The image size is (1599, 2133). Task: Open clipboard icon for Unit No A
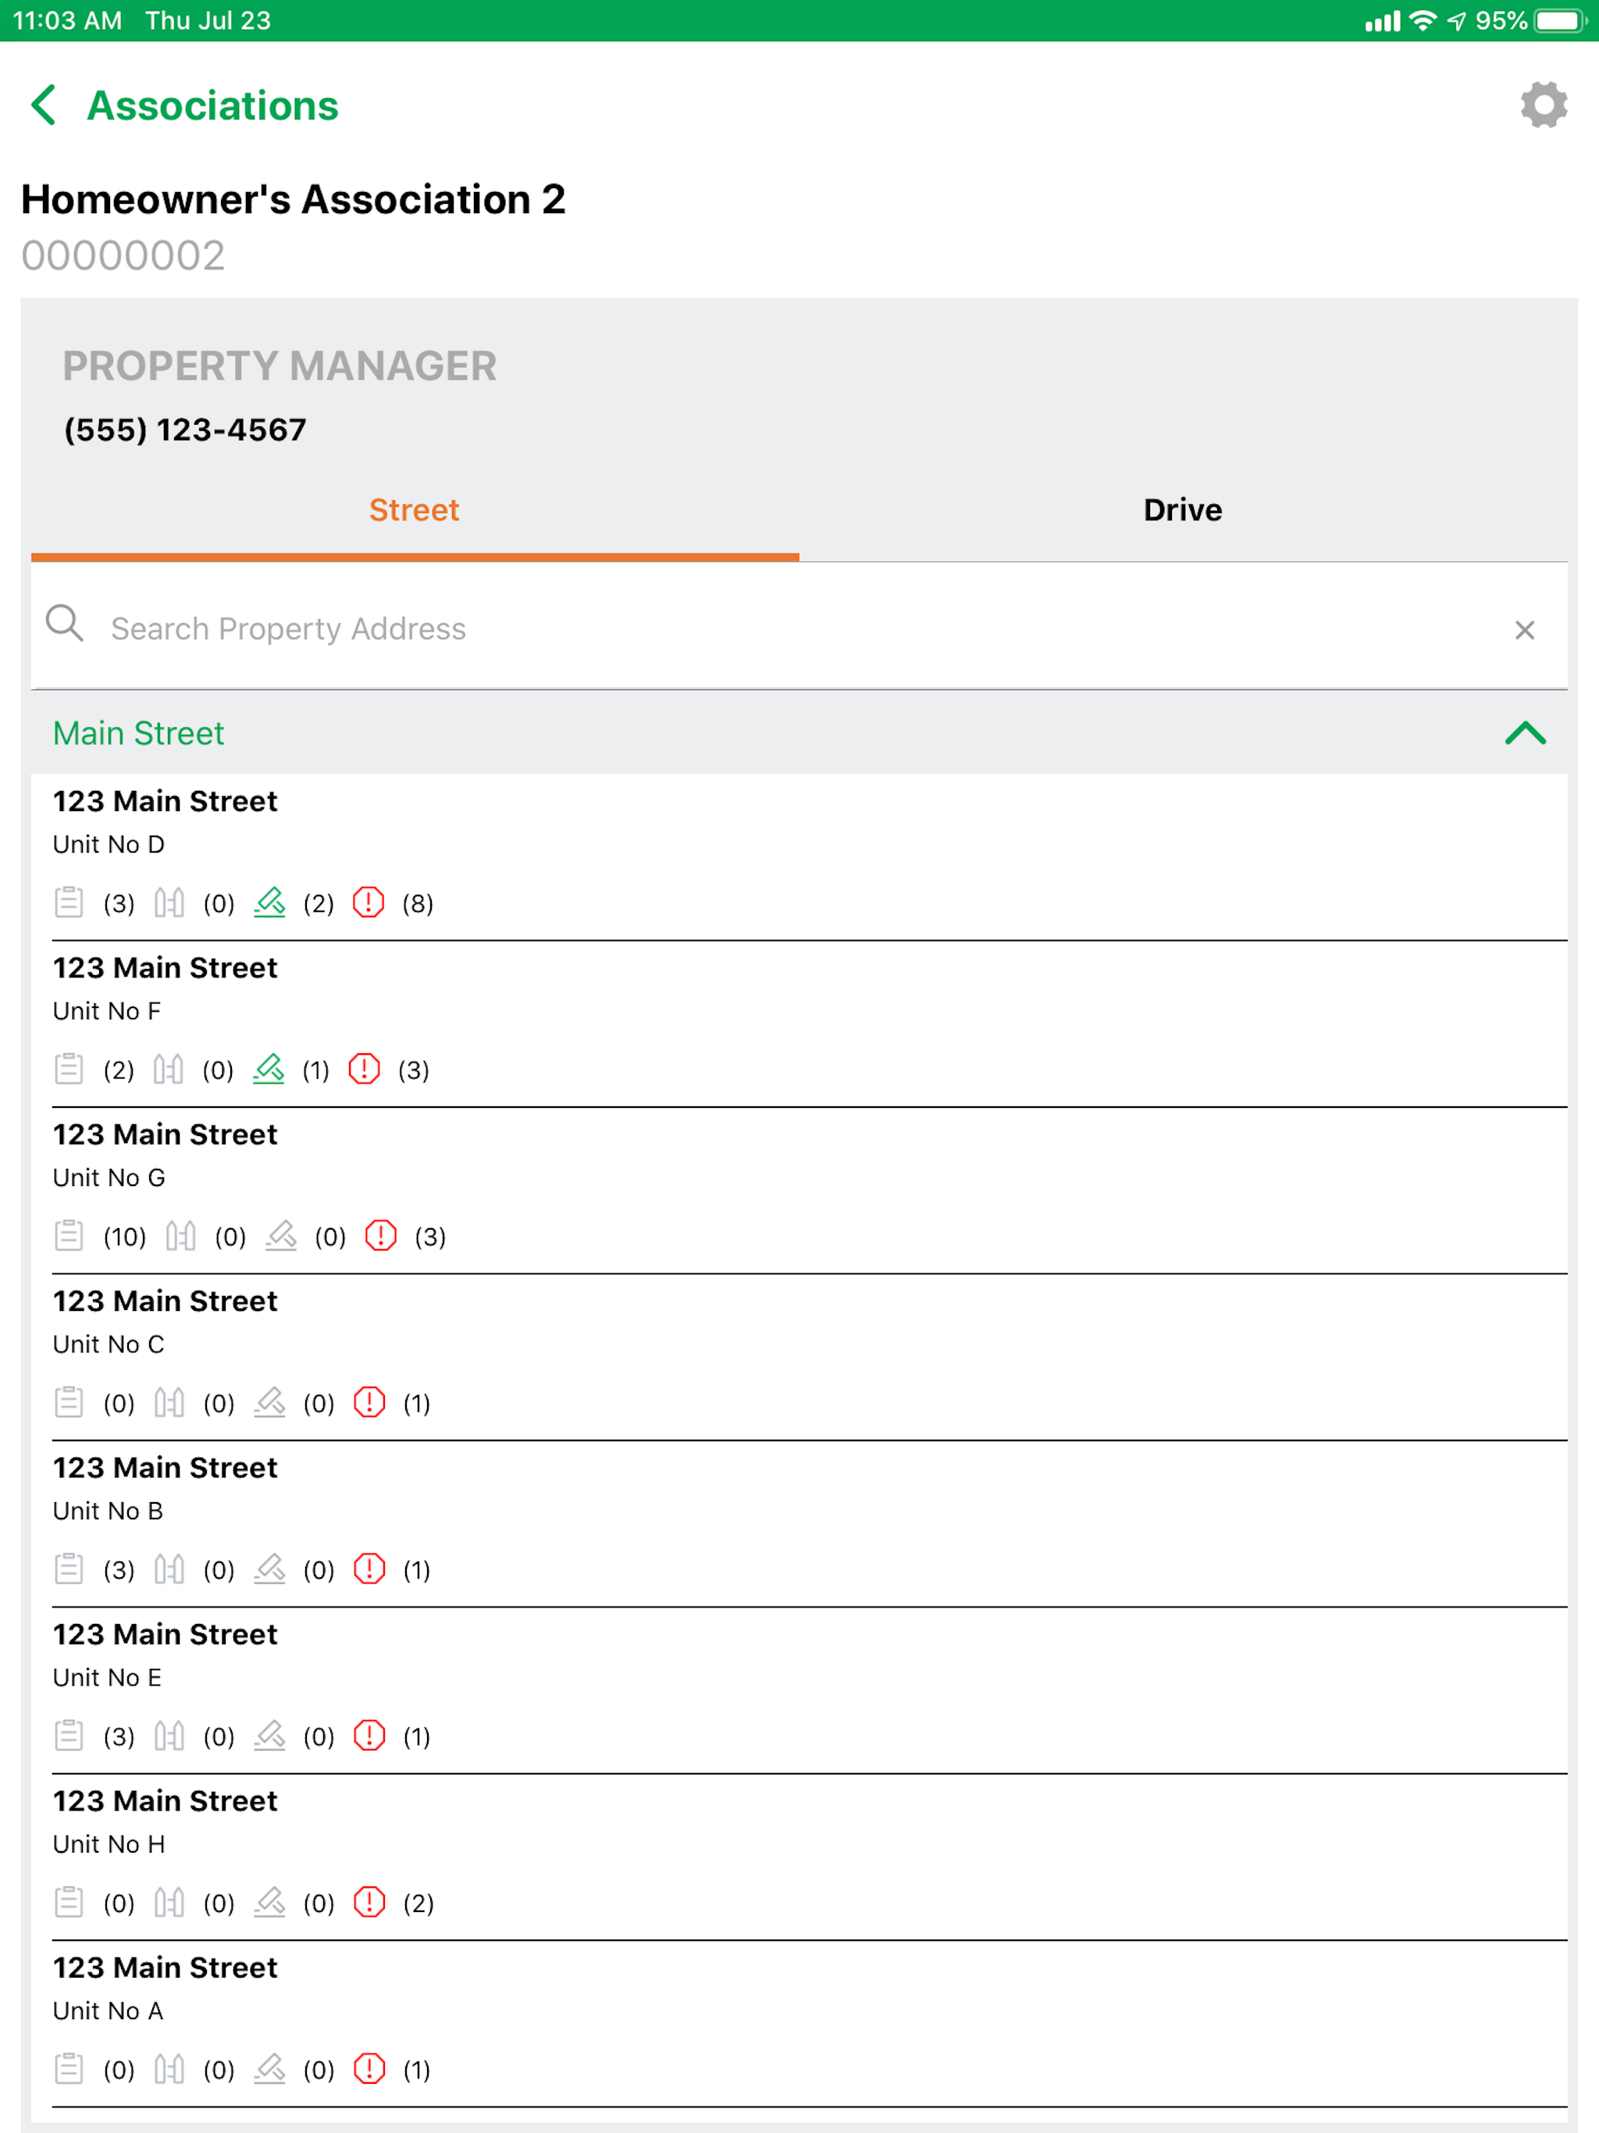coord(69,2068)
